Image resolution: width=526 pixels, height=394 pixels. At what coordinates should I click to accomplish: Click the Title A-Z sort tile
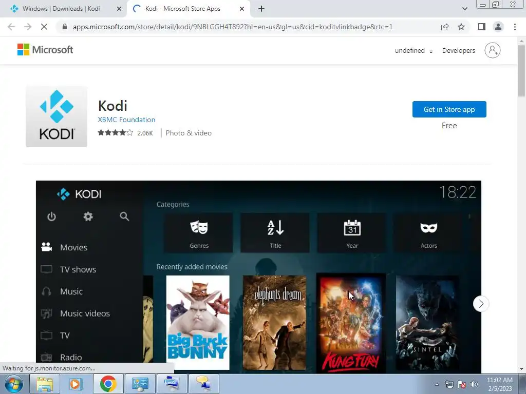pyautogui.click(x=275, y=233)
